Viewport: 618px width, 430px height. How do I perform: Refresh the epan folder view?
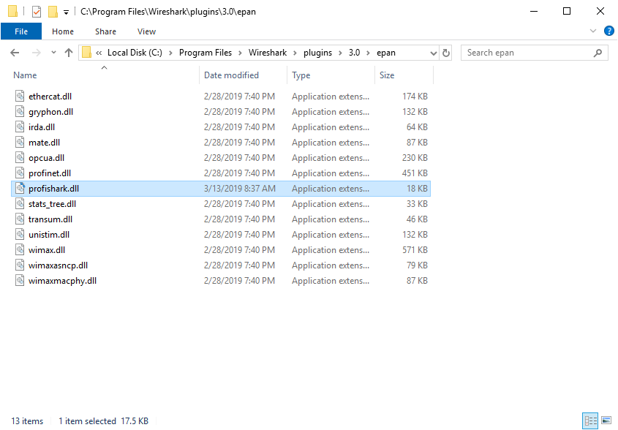point(446,53)
